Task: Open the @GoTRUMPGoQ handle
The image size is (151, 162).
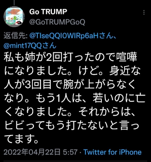Action: [57, 22]
